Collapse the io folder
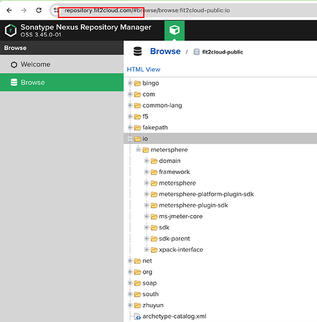 pos(130,138)
